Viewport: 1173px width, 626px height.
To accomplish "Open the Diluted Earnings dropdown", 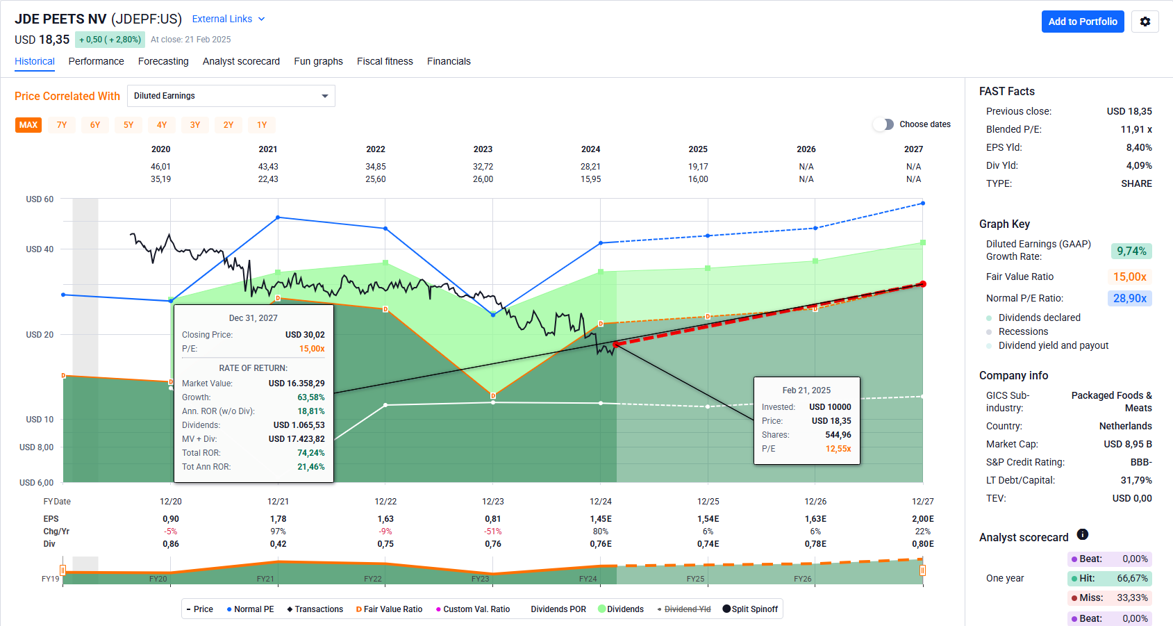I will [x=231, y=96].
